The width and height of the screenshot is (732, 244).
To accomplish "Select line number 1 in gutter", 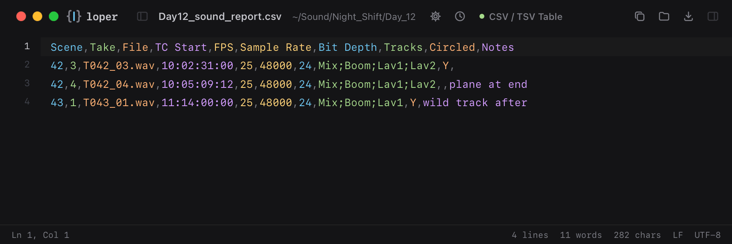I will tap(27, 46).
